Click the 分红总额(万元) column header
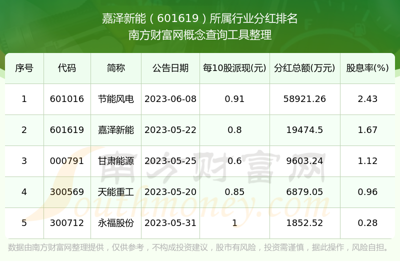 [x=304, y=68]
